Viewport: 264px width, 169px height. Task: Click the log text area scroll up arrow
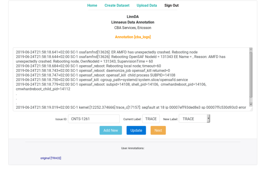[x=251, y=49]
